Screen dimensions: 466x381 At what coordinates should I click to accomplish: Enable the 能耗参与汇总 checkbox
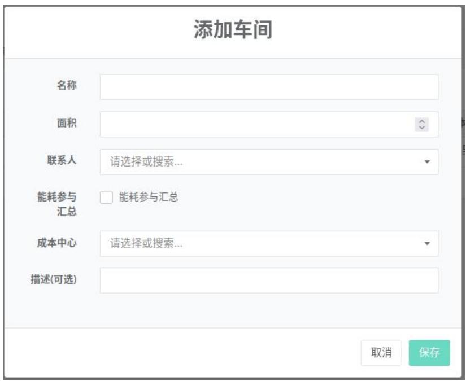point(106,197)
